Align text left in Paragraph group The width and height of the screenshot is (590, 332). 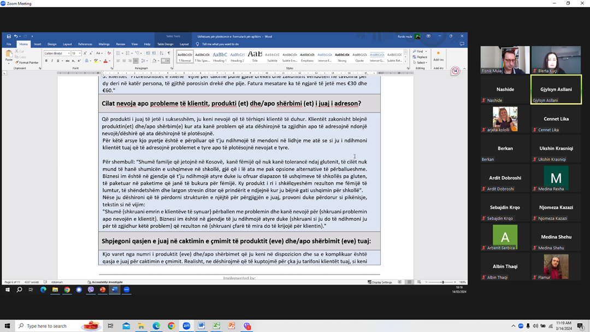(x=118, y=61)
